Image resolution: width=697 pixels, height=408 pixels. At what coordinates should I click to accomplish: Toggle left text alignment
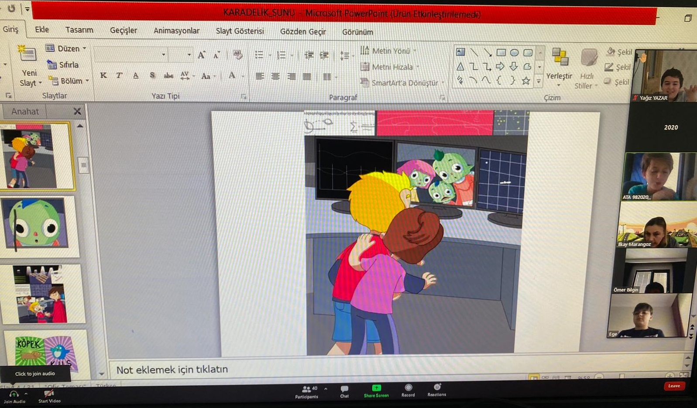pyautogui.click(x=260, y=77)
